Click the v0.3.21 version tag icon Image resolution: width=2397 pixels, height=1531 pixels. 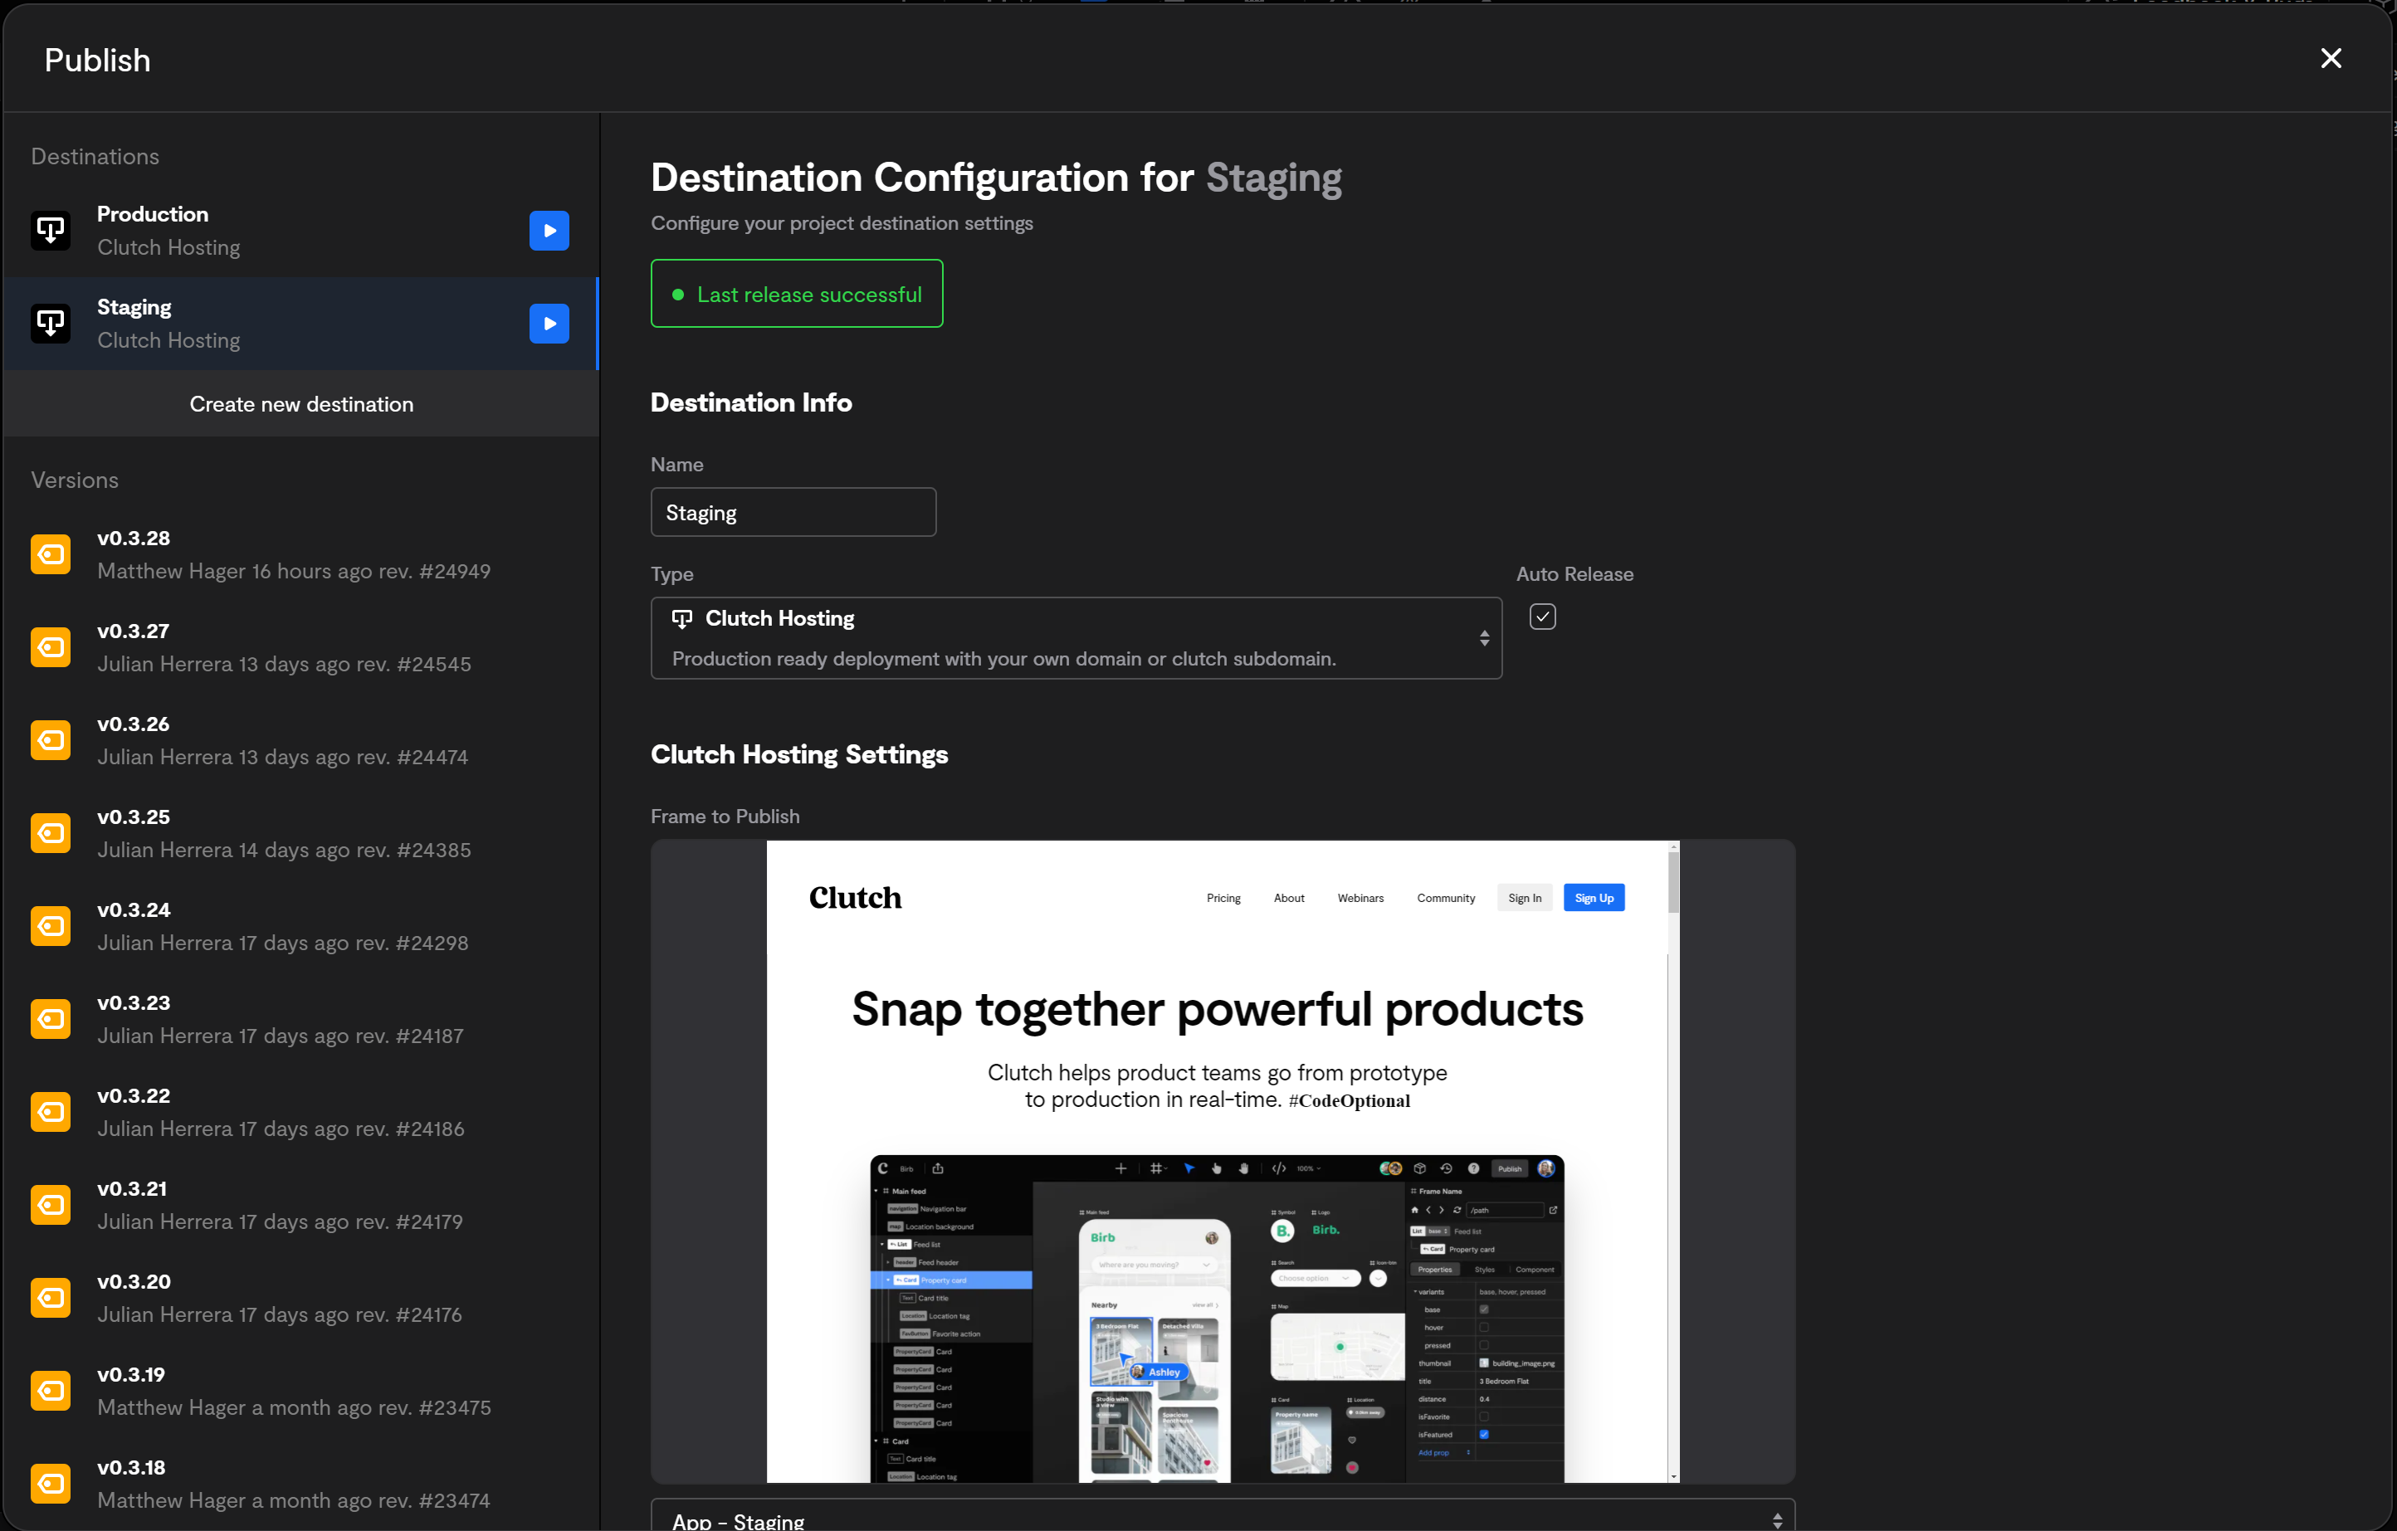pos(51,1205)
